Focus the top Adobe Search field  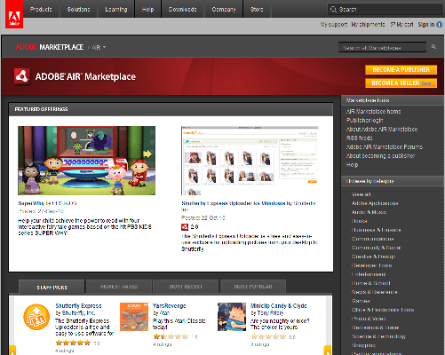[x=385, y=9]
